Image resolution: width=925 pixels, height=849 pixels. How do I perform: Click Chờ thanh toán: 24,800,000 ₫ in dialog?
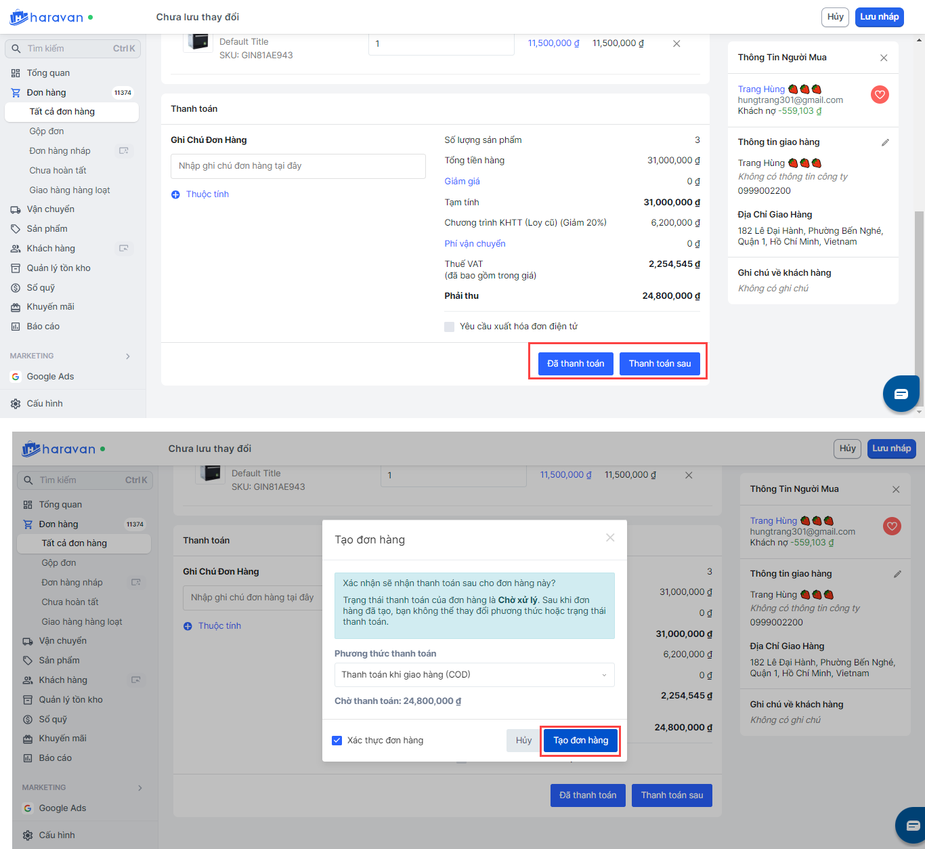[x=397, y=701]
